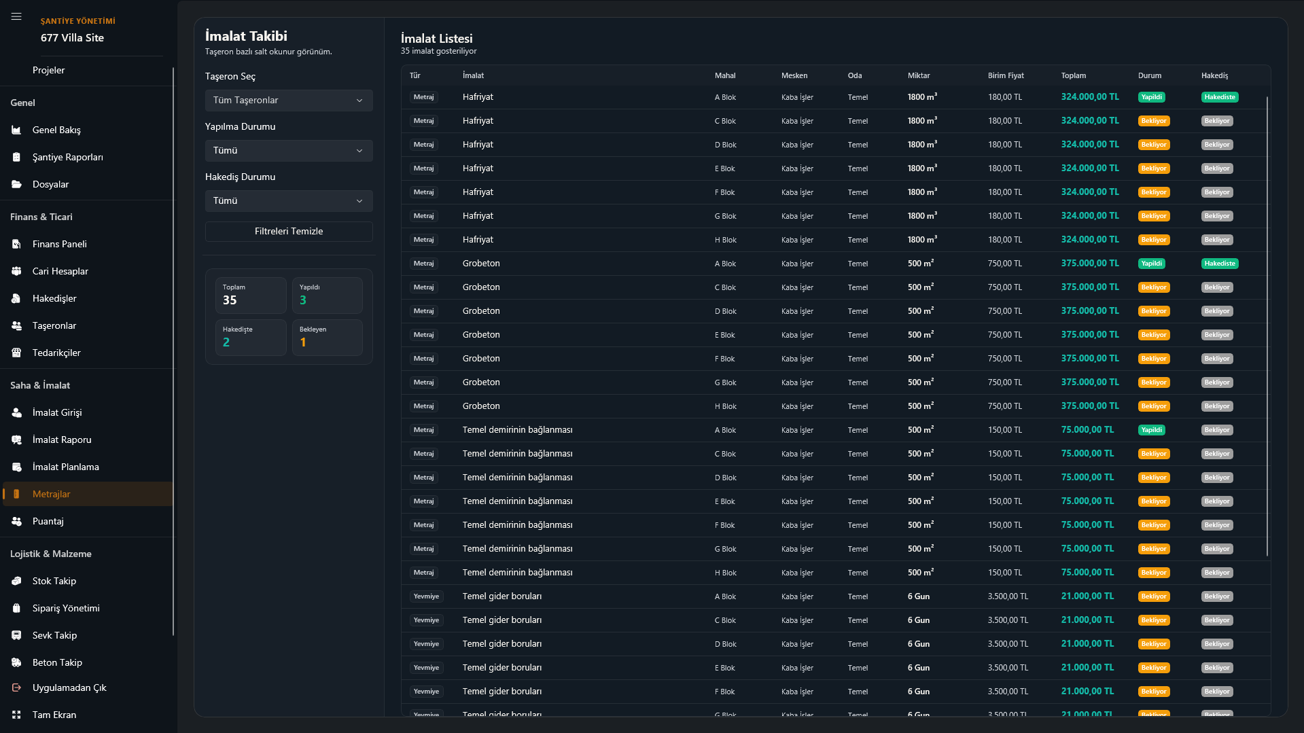Select Grobeton row for H Blok
This screenshot has height=733, width=1304.
tap(836, 406)
